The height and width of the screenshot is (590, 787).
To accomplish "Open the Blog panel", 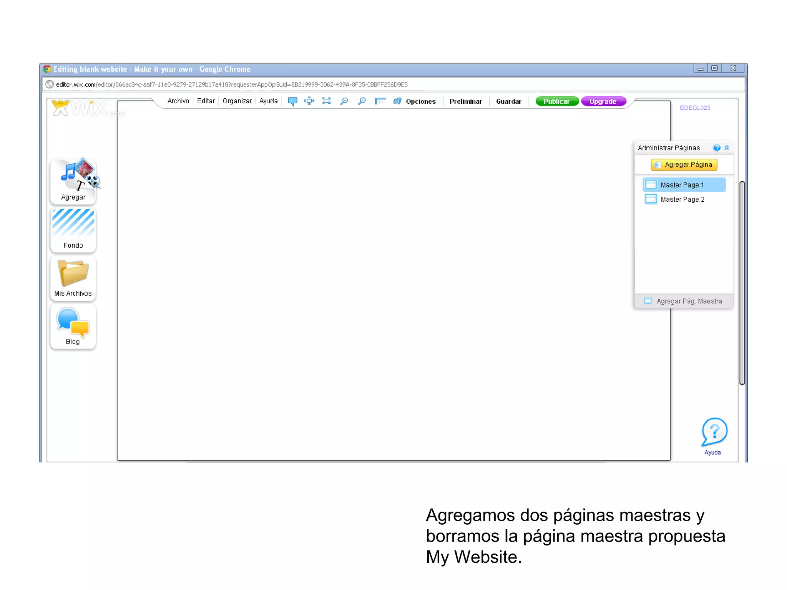I will pos(73,326).
